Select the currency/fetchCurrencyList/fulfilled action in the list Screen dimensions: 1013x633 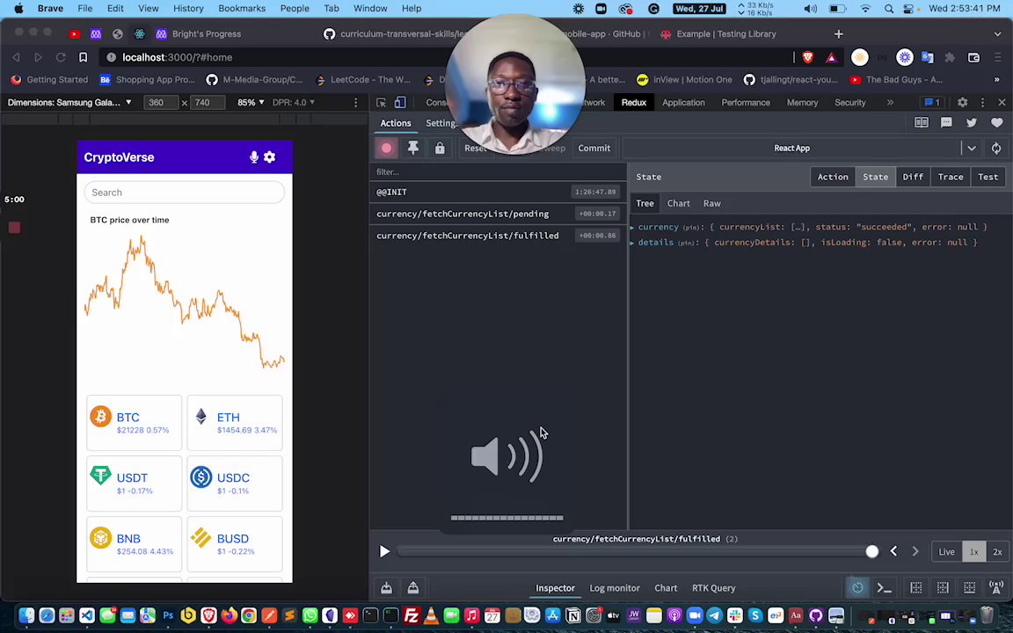tap(498, 235)
